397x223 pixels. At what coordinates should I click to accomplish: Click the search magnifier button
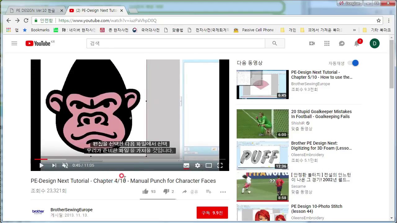click(x=275, y=43)
